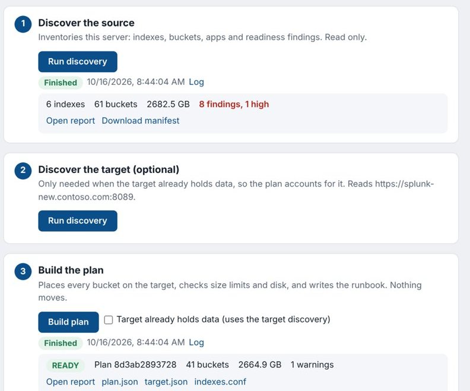Click the '61 buckets' count

pyautogui.click(x=116, y=104)
